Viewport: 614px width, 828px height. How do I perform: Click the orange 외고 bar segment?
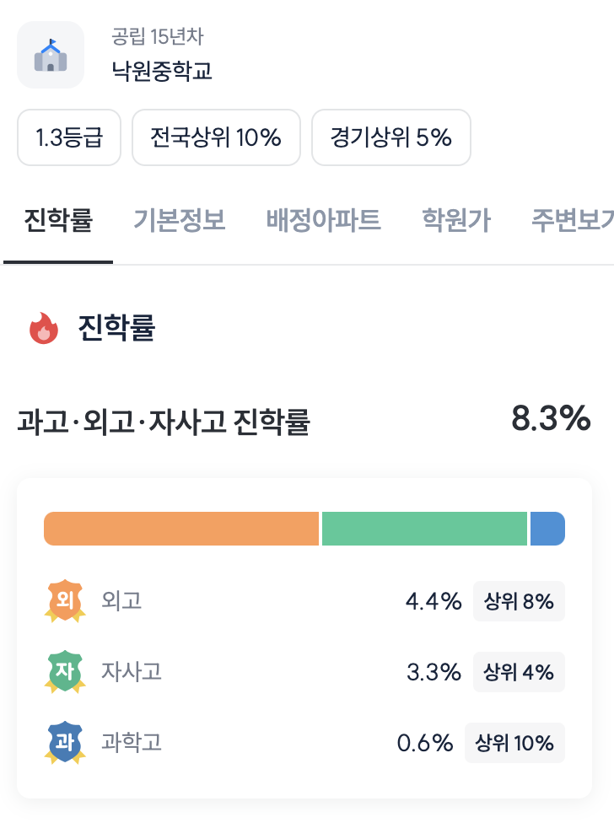pyautogui.click(x=181, y=529)
